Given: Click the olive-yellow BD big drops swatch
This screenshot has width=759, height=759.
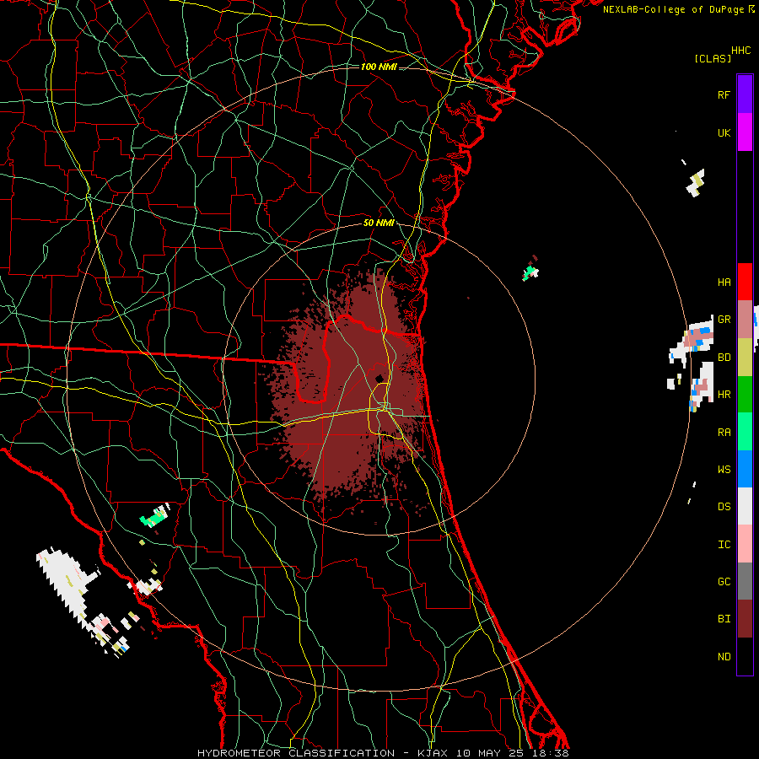Looking at the screenshot, I should pyautogui.click(x=745, y=357).
